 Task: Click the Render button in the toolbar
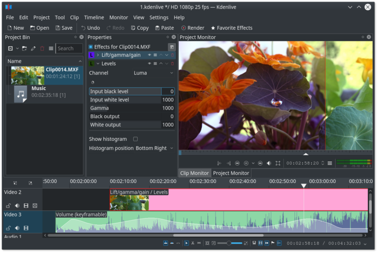click(193, 28)
